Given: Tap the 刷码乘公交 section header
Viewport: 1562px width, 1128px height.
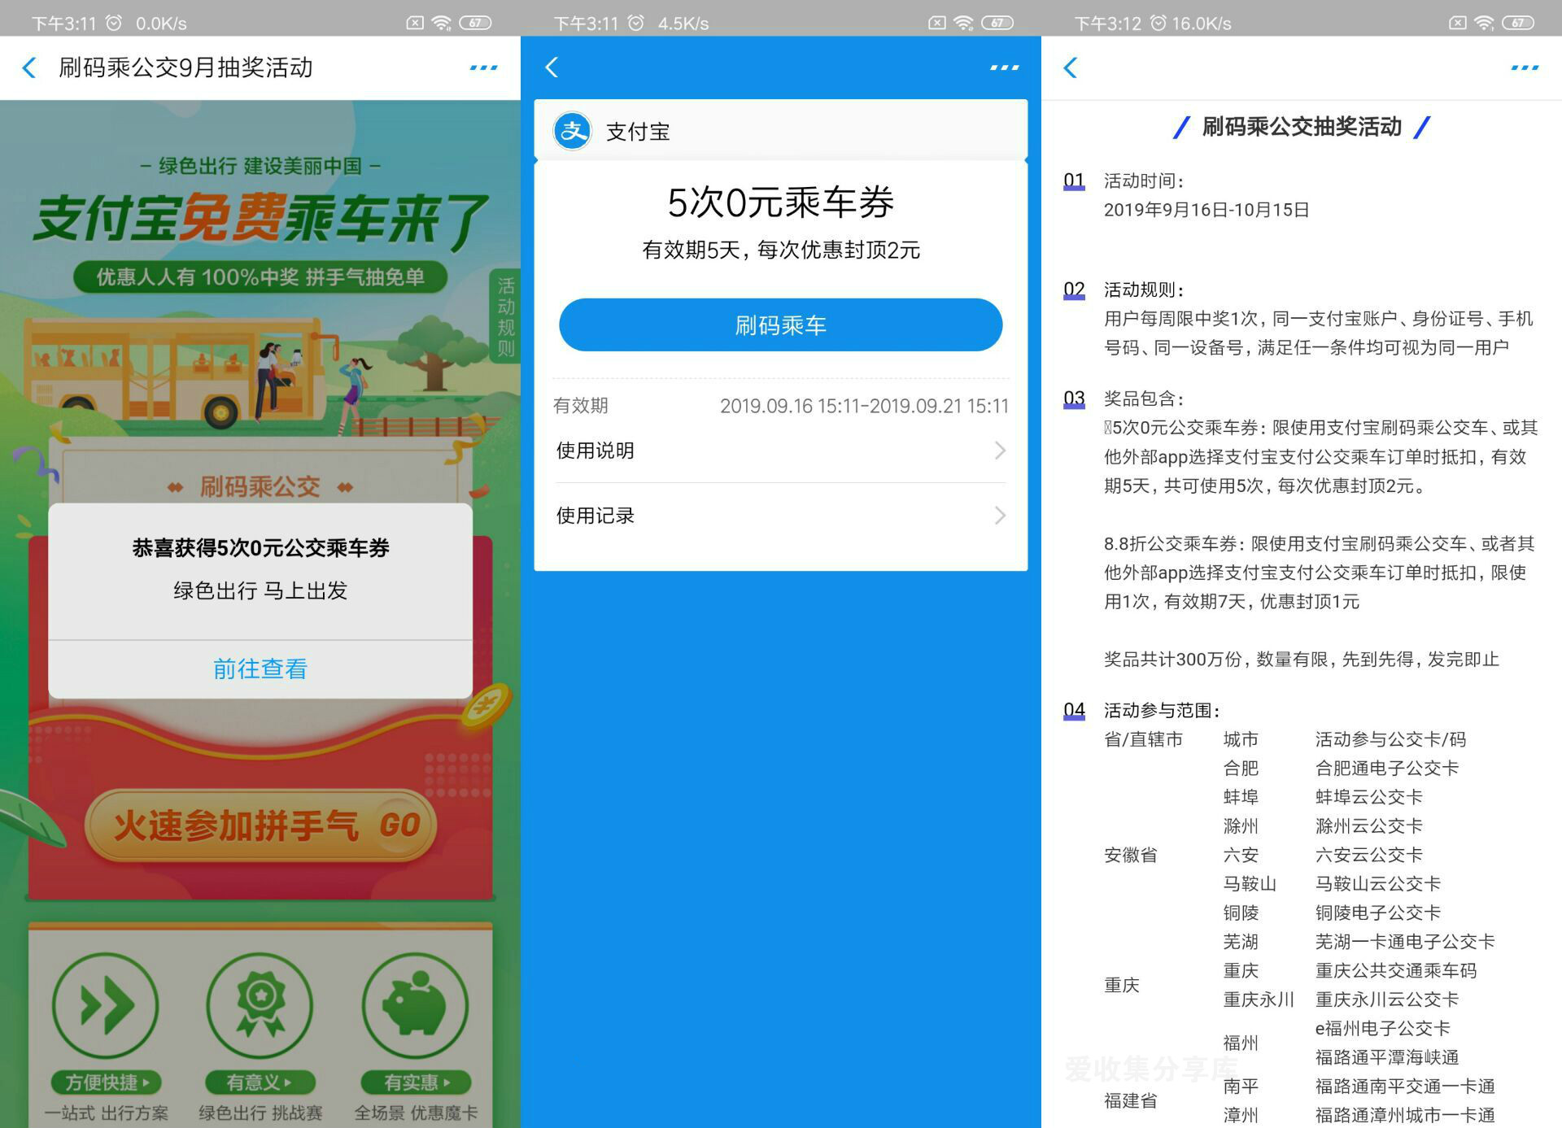Looking at the screenshot, I should pyautogui.click(x=260, y=486).
